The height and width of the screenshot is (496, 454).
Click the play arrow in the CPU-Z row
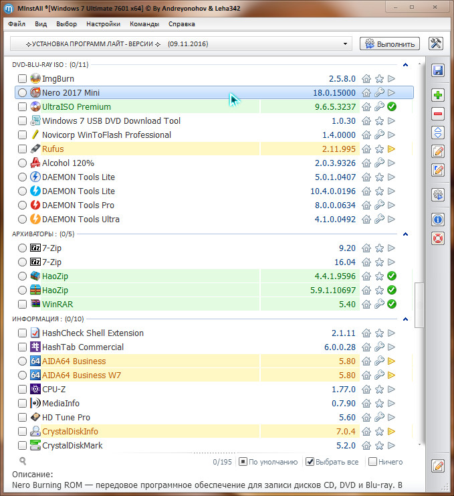pyautogui.click(x=391, y=389)
